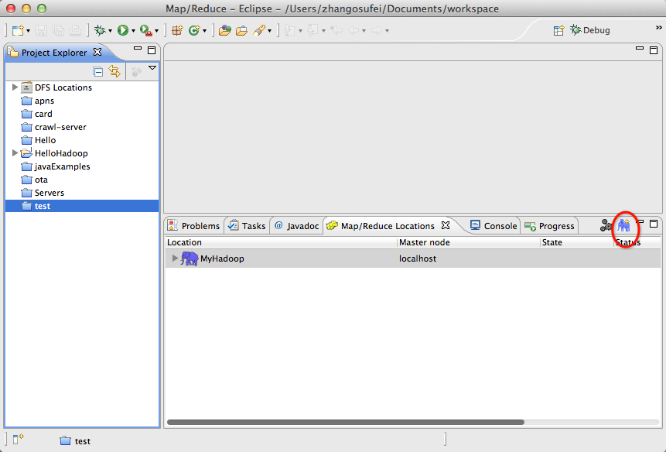
Task: Select the ota project
Action: (x=41, y=180)
